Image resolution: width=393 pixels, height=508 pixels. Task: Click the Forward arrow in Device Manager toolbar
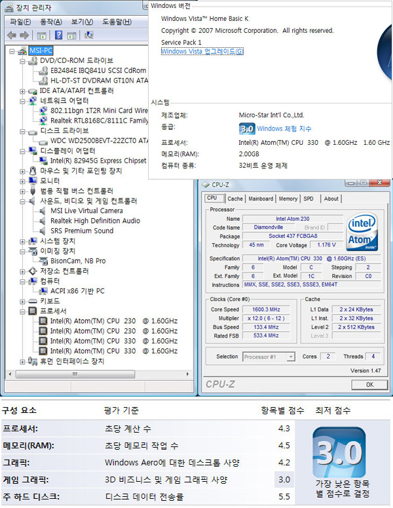pyautogui.click(x=24, y=35)
